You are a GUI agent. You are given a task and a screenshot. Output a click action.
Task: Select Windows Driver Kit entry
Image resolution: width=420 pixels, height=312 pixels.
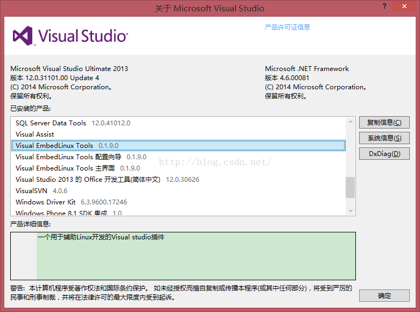point(178,202)
